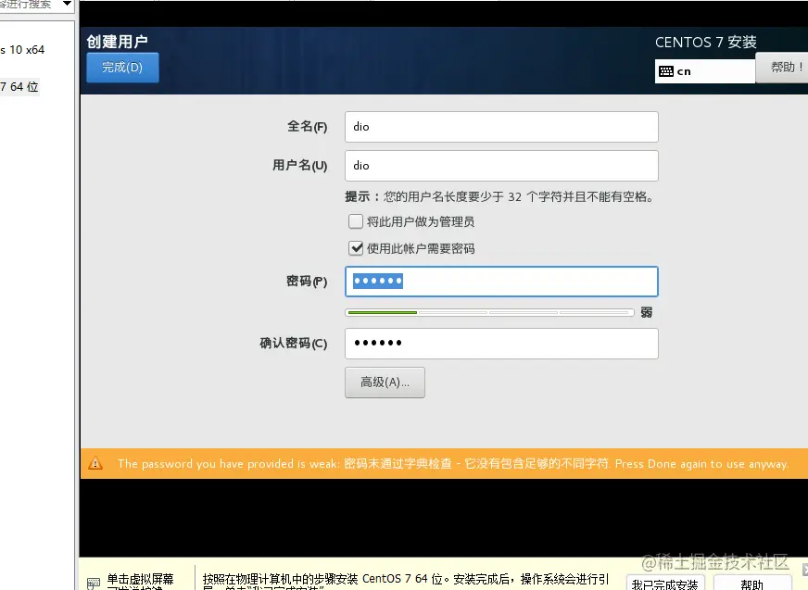Image resolution: width=808 pixels, height=590 pixels.
Task: Click the 我已完成安装 button
Action: click(x=665, y=584)
